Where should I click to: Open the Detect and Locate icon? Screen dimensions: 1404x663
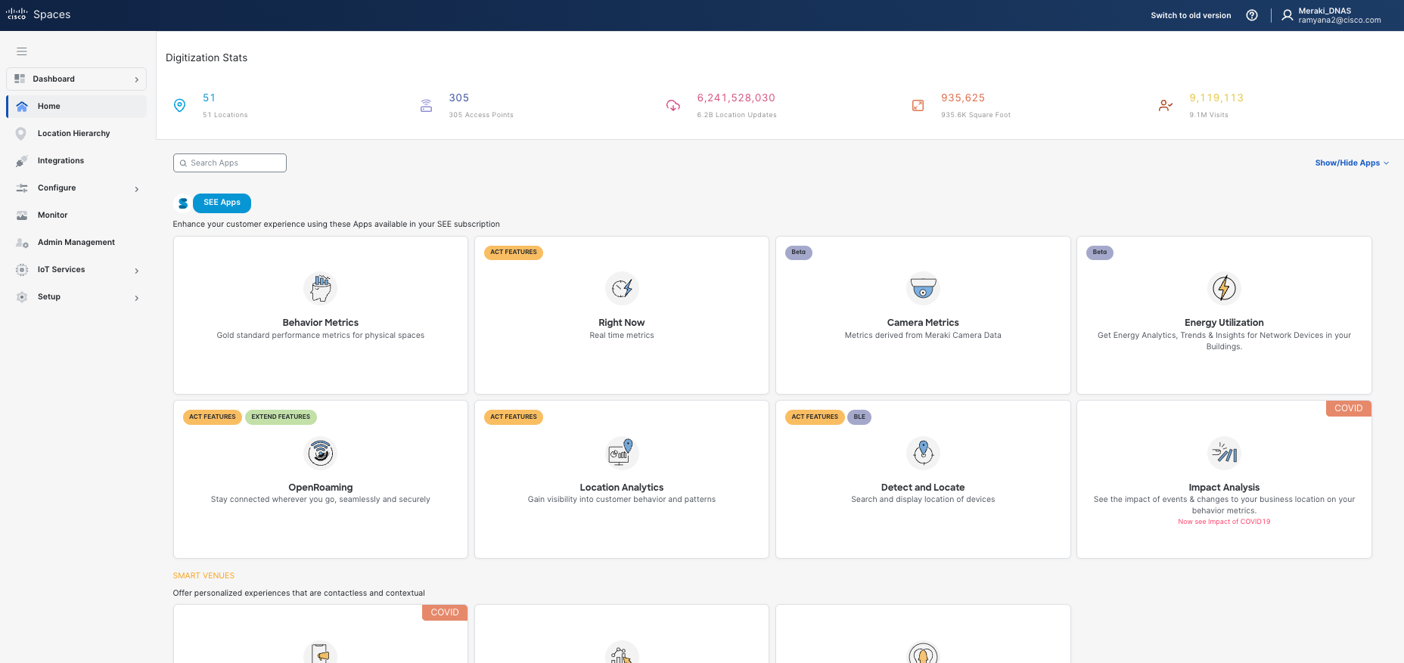[x=923, y=453]
